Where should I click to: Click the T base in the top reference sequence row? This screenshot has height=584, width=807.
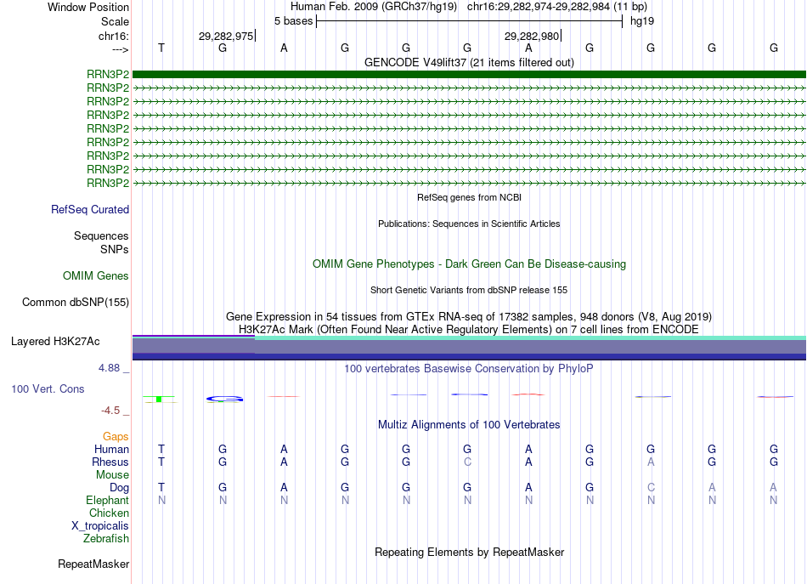[161, 48]
